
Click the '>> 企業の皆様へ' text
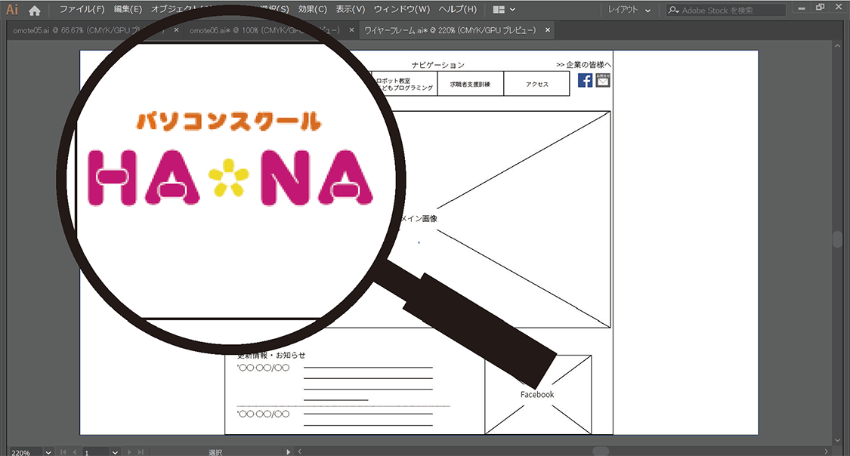tap(584, 64)
